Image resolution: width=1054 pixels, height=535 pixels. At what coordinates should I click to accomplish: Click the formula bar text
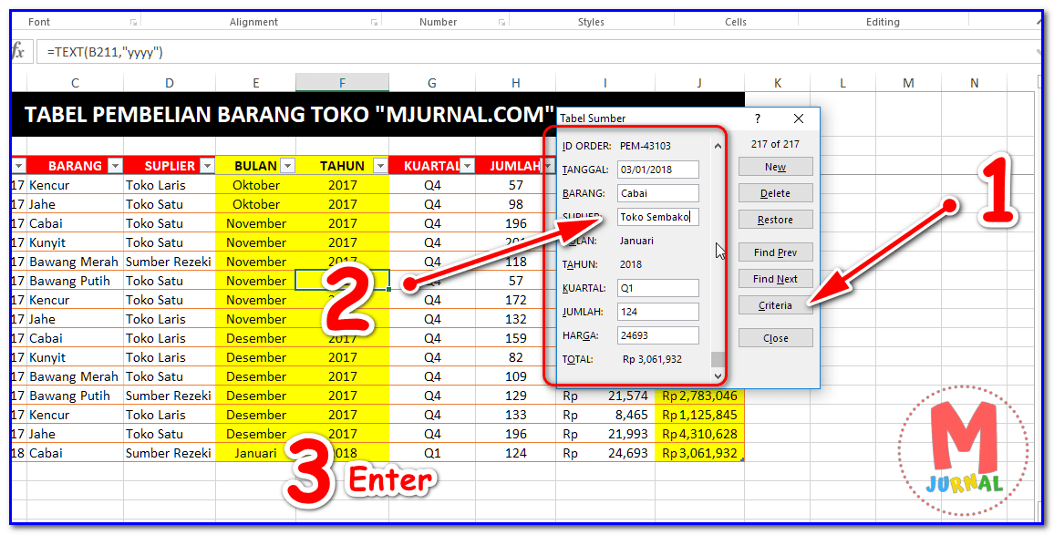105,52
